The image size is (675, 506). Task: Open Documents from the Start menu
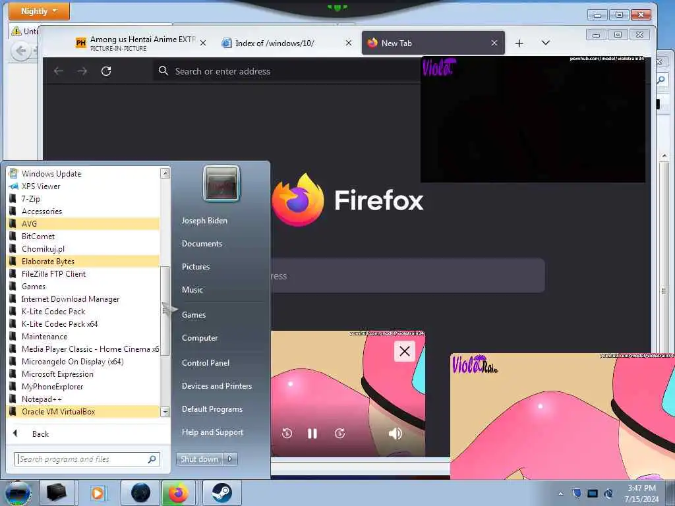(x=202, y=244)
